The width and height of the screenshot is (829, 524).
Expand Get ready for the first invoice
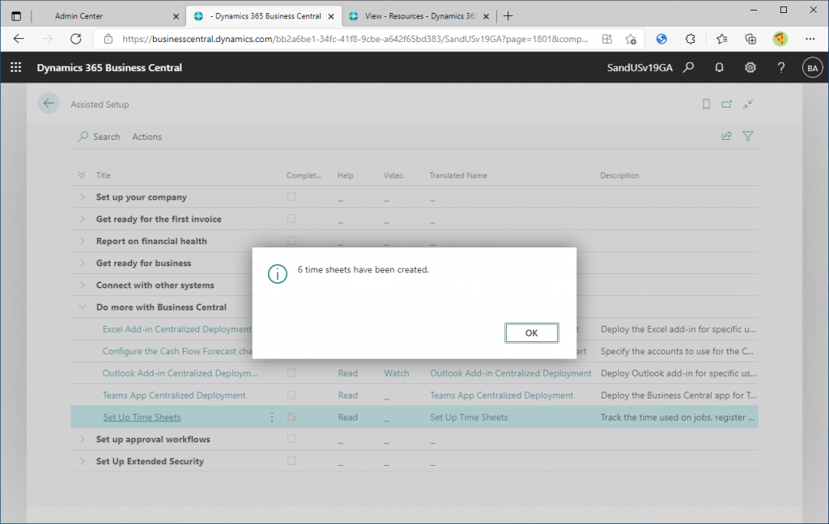(x=82, y=218)
